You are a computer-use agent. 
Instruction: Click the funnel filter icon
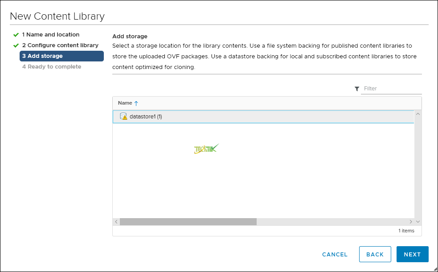(357, 89)
